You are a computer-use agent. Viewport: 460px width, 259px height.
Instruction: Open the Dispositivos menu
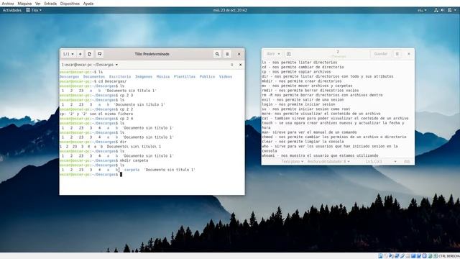click(70, 4)
